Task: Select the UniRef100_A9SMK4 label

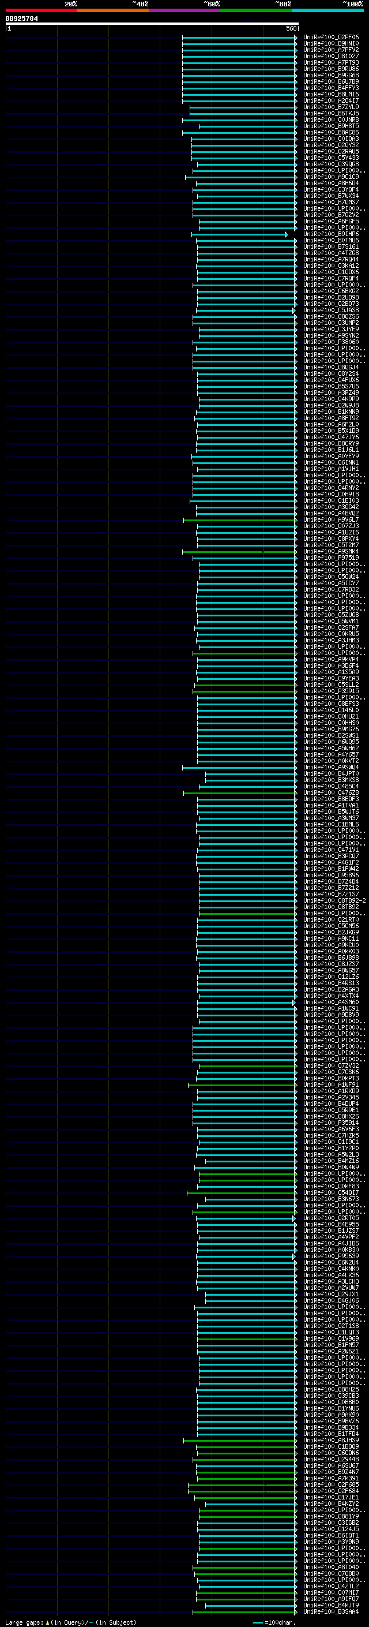Action: coord(330,551)
